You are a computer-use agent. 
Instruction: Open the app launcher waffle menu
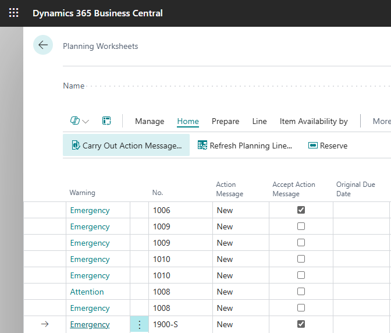click(14, 13)
